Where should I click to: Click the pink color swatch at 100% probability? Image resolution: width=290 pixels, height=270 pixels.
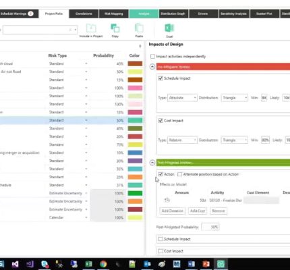tap(135, 88)
